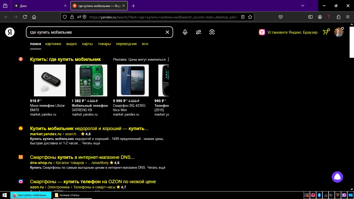Go back to the previous page
354x199 pixels.
6,17
